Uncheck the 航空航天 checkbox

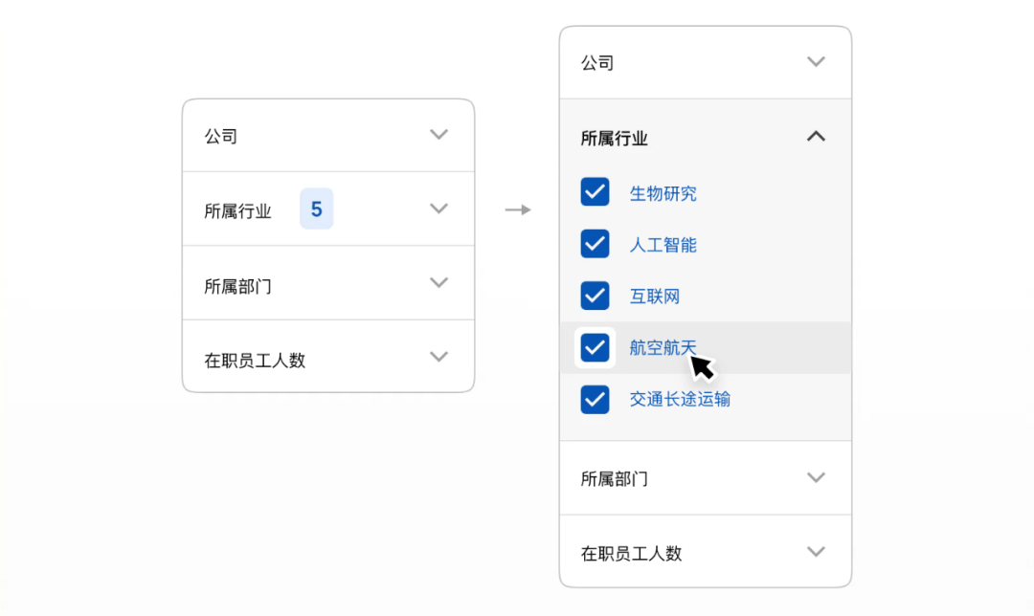pos(595,347)
